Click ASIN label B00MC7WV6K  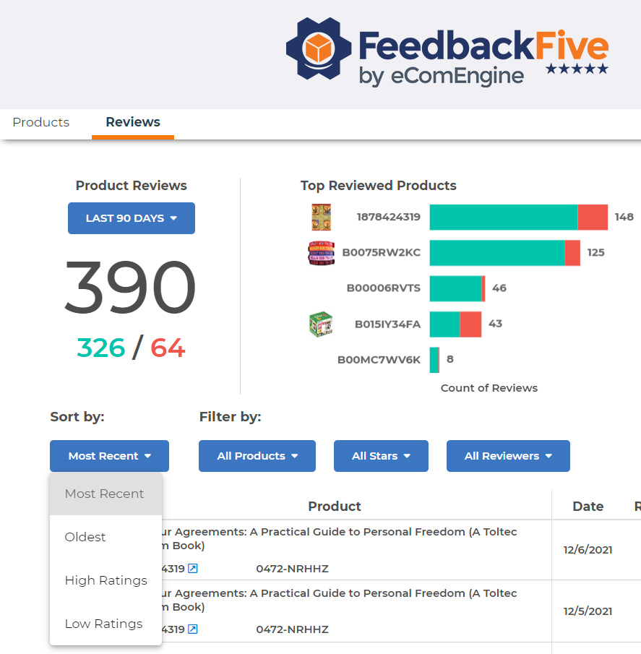(x=379, y=360)
